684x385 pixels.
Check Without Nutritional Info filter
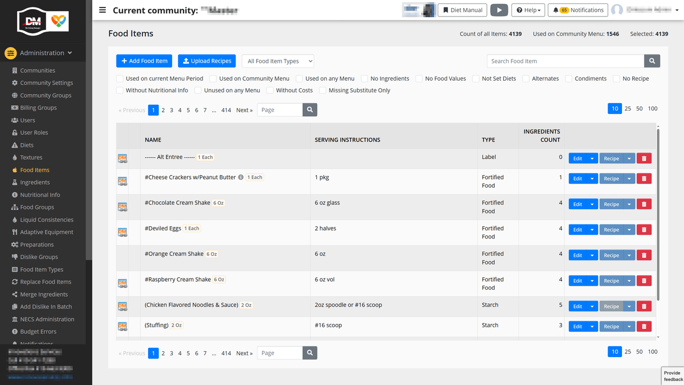click(x=120, y=90)
